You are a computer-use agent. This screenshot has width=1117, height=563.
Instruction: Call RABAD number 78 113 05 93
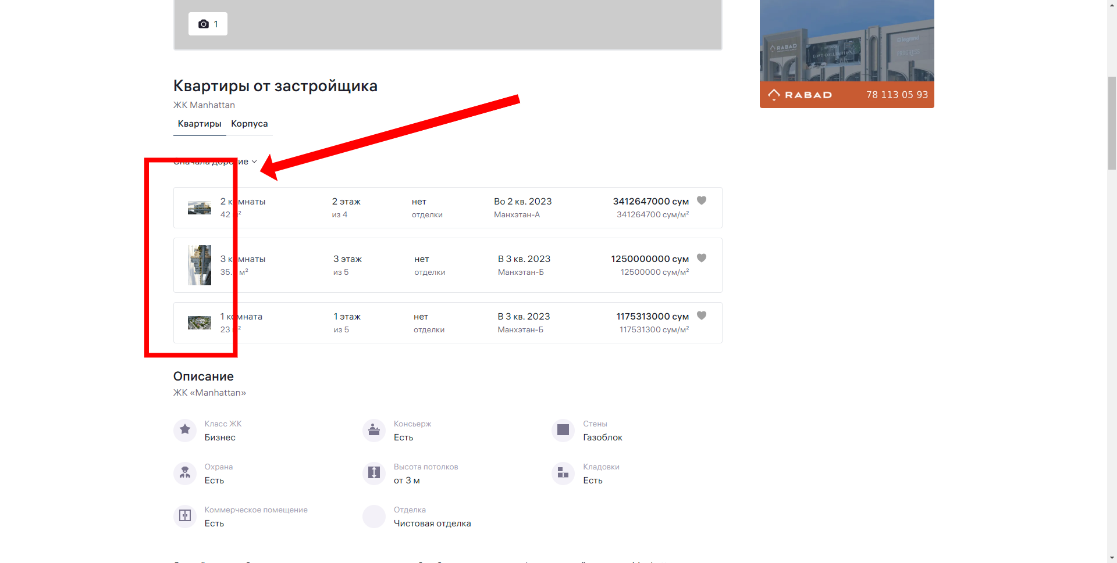tap(897, 95)
